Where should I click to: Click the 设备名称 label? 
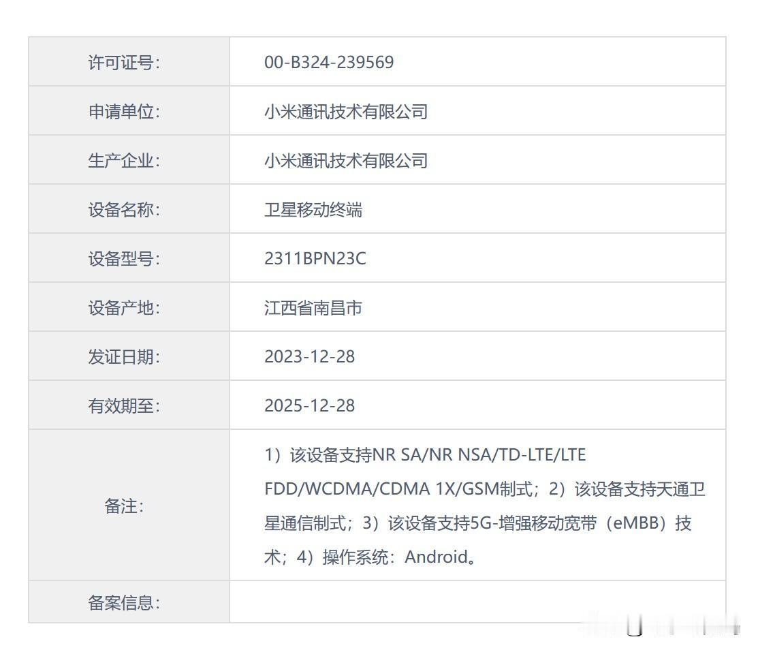tap(124, 209)
